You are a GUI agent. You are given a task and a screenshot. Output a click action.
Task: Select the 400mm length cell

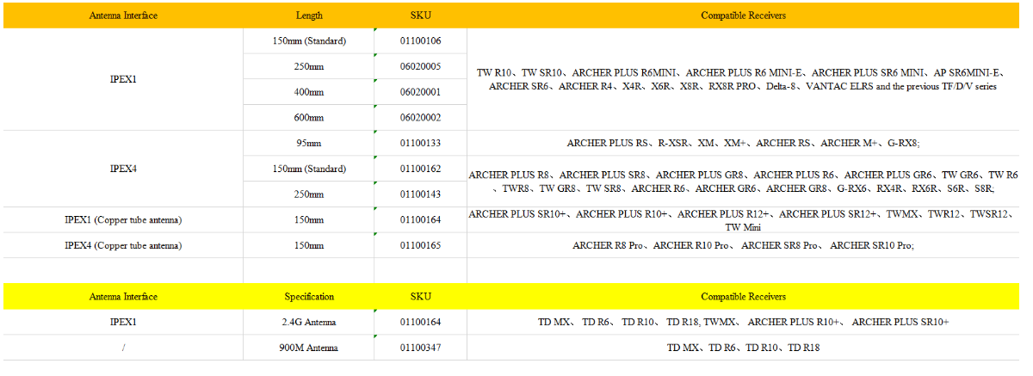(309, 92)
